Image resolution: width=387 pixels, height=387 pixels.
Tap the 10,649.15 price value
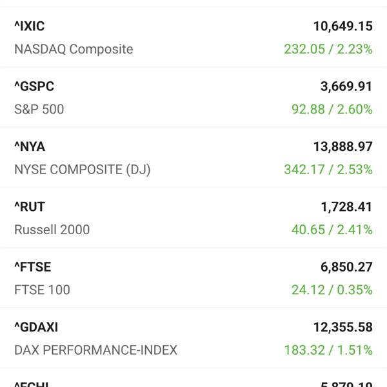tap(343, 26)
